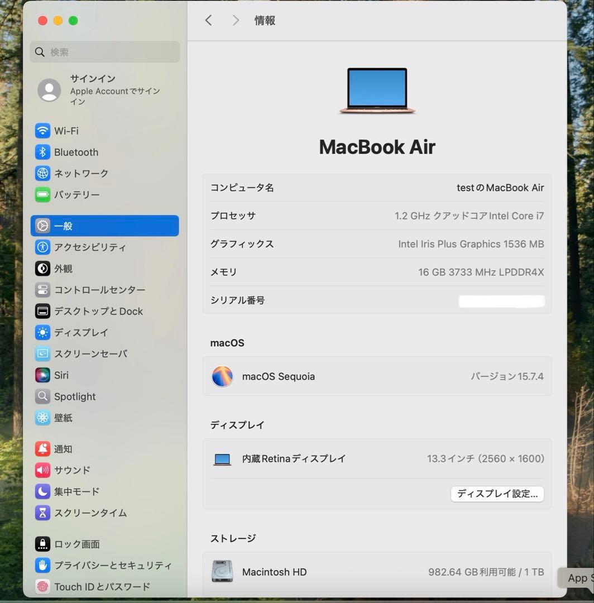Screen dimensions: 594x603
Task: Click the 検索 search field
Action: (x=104, y=52)
